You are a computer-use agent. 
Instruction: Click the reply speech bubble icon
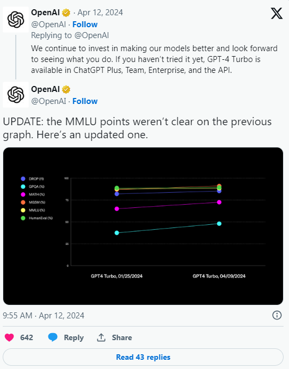[53, 337]
